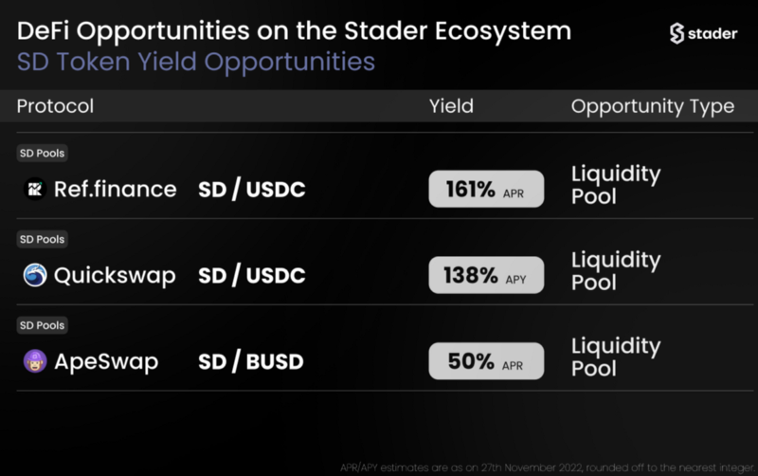This screenshot has height=476, width=758.
Task: Click the SD Token Yield Opportunities subtitle
Action: (x=196, y=62)
